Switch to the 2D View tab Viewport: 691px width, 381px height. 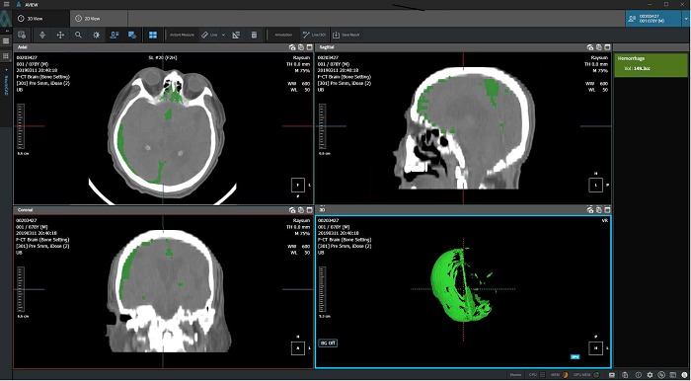[93, 19]
